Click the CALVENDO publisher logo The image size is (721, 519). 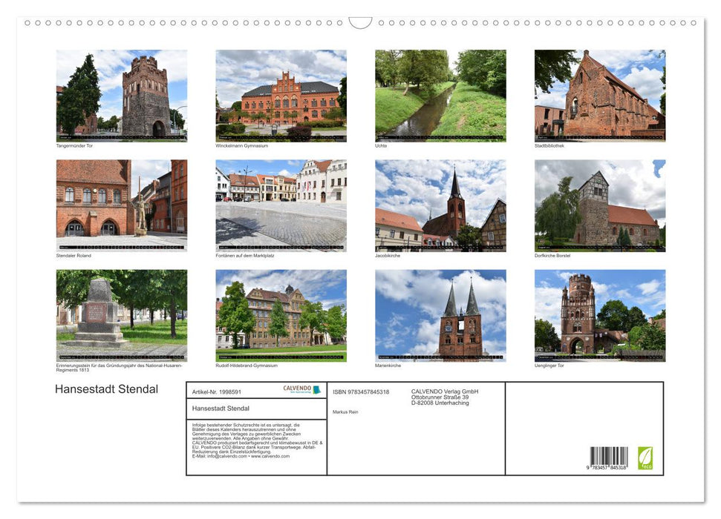click(296, 389)
